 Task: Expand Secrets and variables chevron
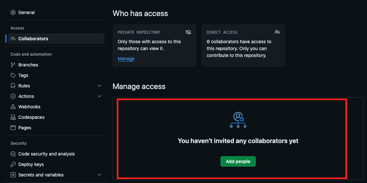click(99, 175)
